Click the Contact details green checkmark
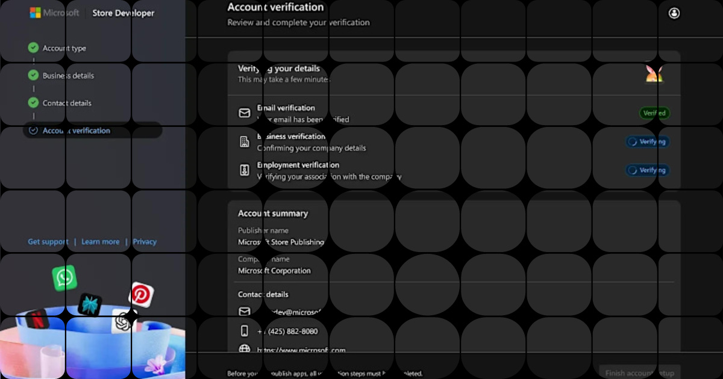This screenshot has height=379, width=723. pyautogui.click(x=33, y=103)
